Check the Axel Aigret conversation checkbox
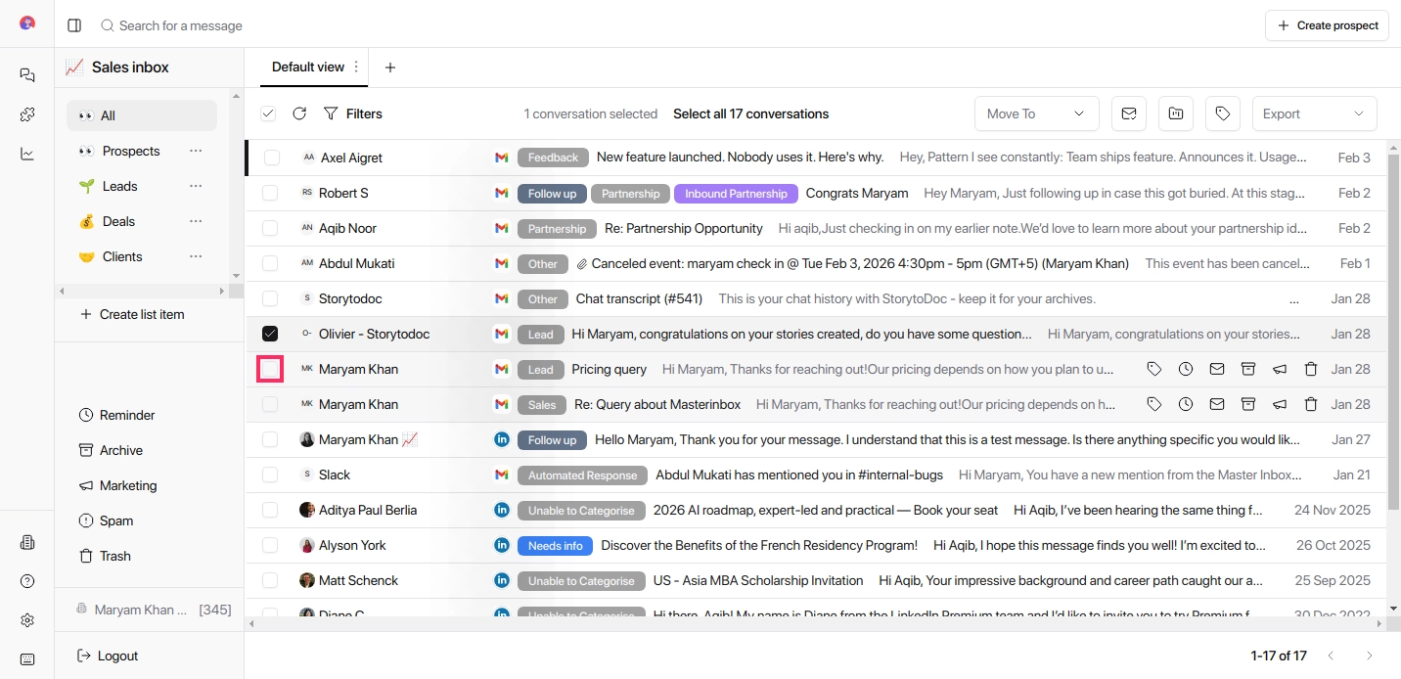1401x679 pixels. pyautogui.click(x=270, y=158)
